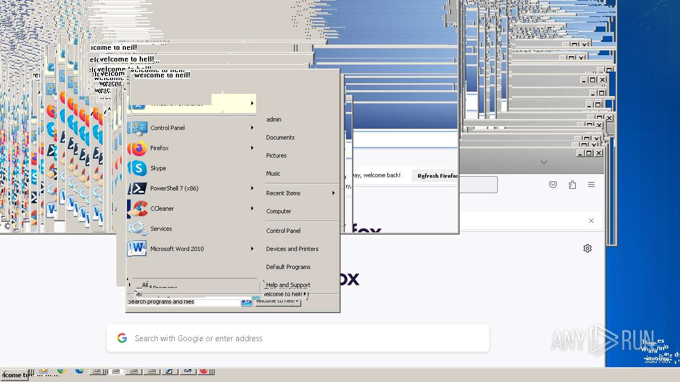Expand Firefox jump list arrow
Image resolution: width=680 pixels, height=382 pixels.
pyautogui.click(x=252, y=148)
